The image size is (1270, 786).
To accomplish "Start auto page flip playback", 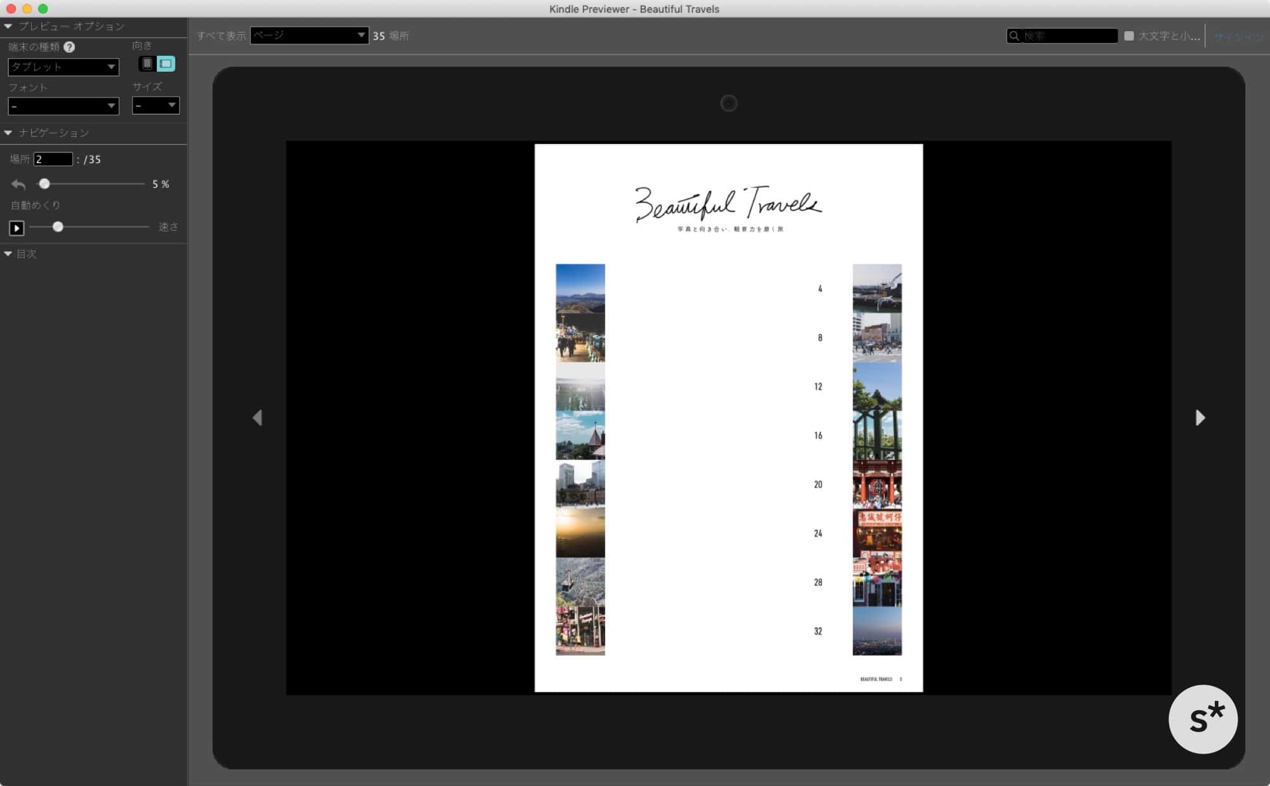I will (17, 228).
